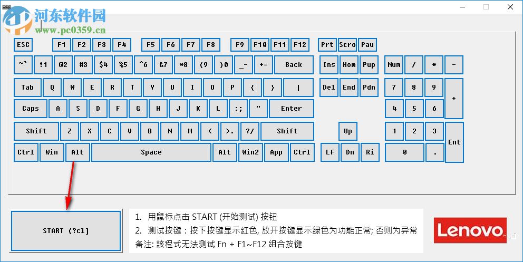
Task: Click the )0 key button
Action: 224,65
